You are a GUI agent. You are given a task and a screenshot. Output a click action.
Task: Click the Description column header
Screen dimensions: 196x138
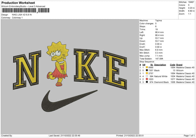point(160,65)
